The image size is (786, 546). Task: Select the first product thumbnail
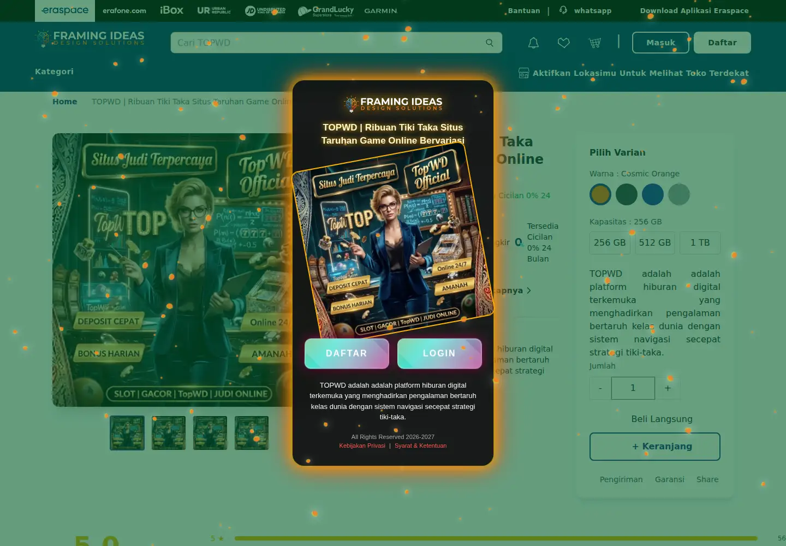[127, 433]
